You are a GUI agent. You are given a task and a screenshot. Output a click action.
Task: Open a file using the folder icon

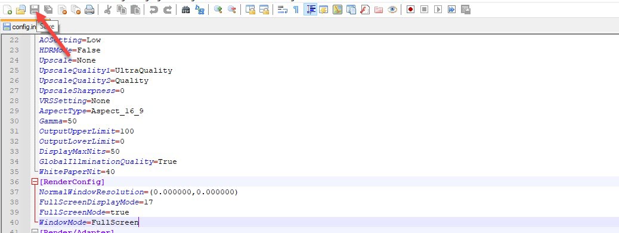point(20,10)
